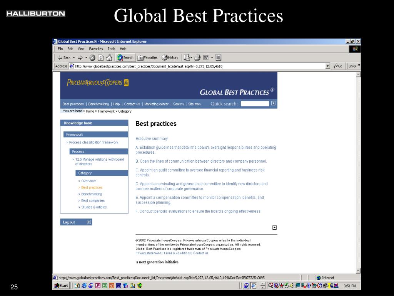Open the Benchmarking sidebar link

point(92,194)
